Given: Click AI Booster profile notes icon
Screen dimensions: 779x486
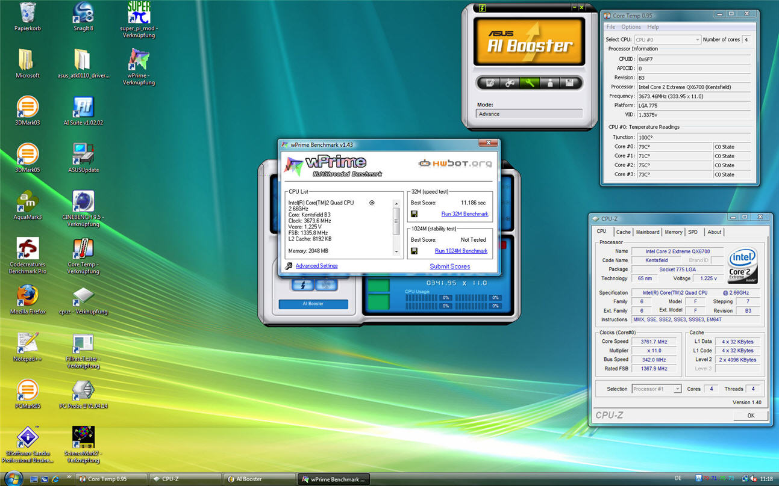Looking at the screenshot, I should 490,82.
